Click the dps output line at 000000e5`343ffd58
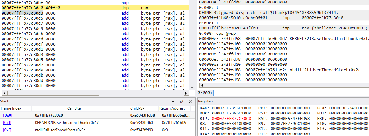The height and width of the screenshot is (136, 369). click(284, 39)
